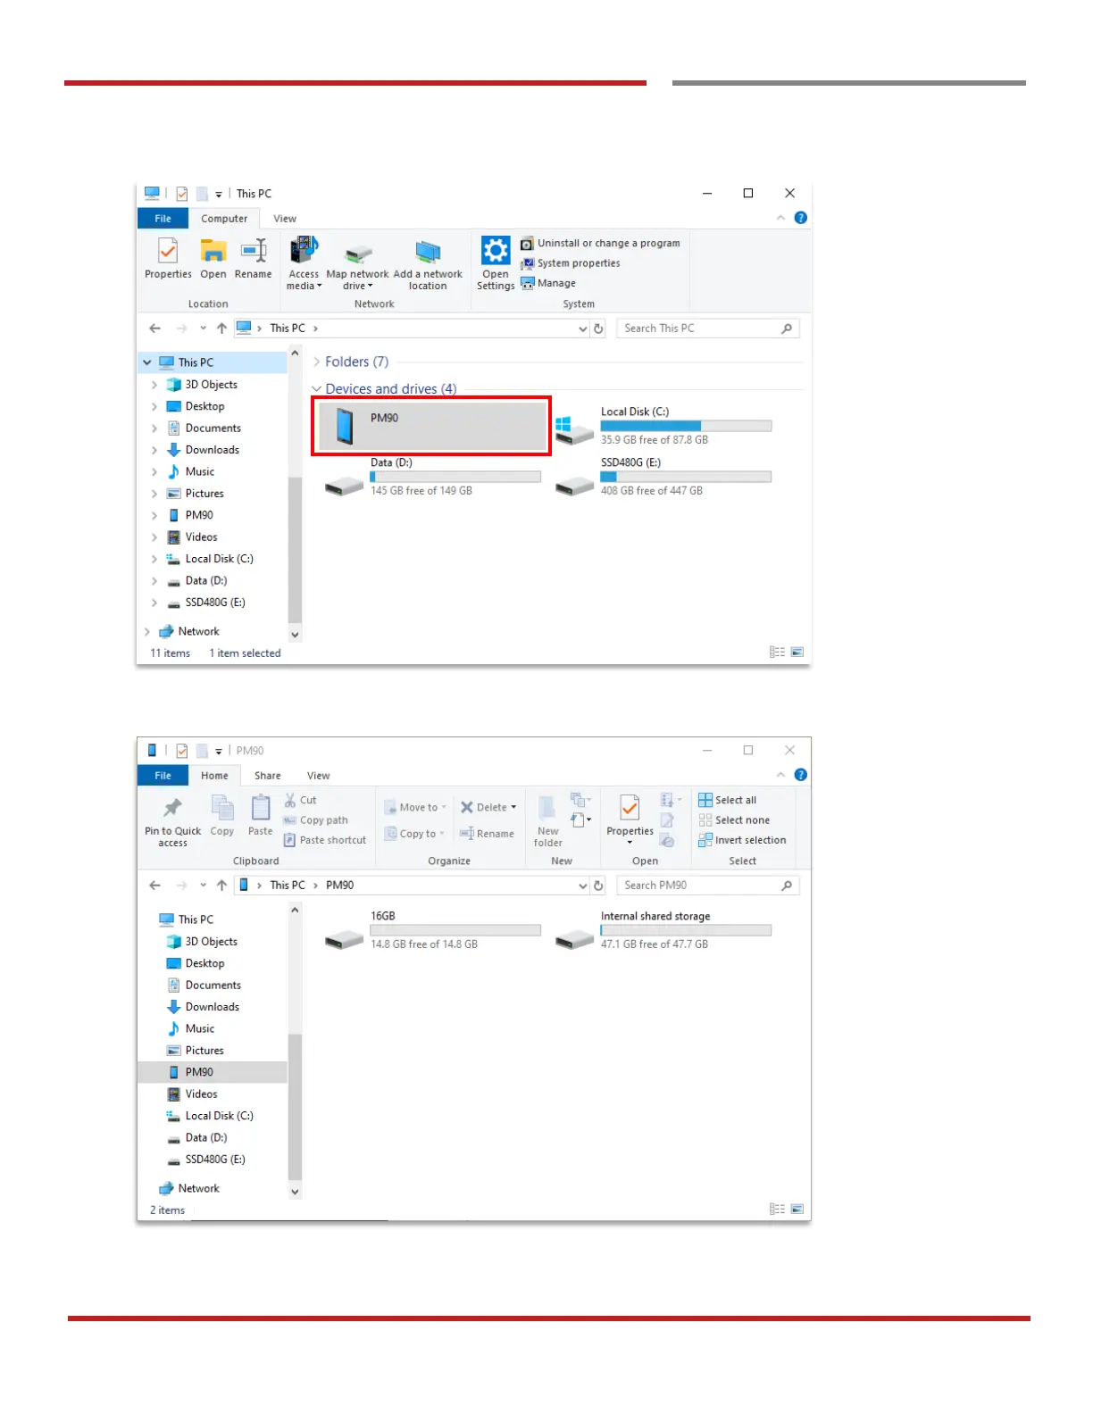Collapse This PC node in upper tree
Screen dimensions: 1093x1414
pyautogui.click(x=147, y=362)
